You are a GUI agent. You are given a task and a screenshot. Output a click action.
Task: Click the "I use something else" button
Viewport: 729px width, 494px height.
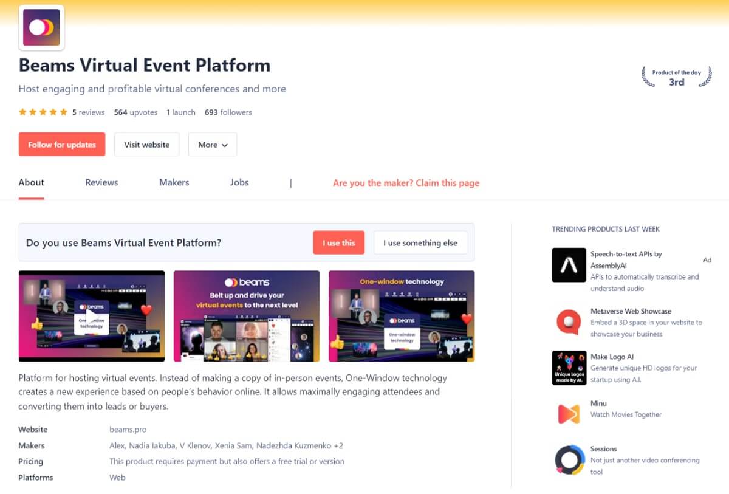(420, 242)
